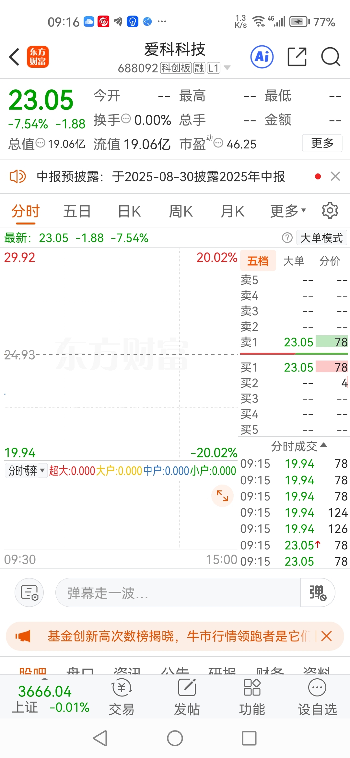Tap the 大单模式 help question icon
This screenshot has height=758, width=350.
click(287, 238)
